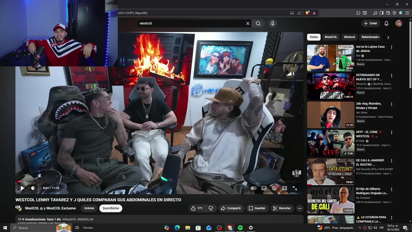This screenshot has width=412, height=232.
Task: Open options for UFFF - EL CONE video
Action: pyautogui.click(x=391, y=133)
